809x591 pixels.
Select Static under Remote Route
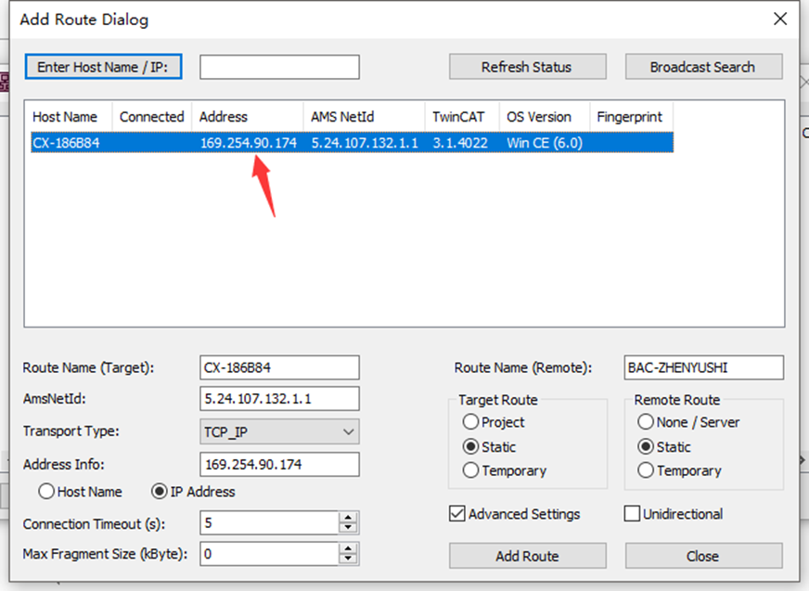664,446
